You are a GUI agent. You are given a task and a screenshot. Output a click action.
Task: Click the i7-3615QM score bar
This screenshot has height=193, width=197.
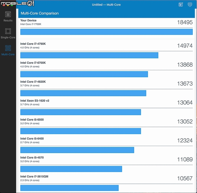point(69,188)
